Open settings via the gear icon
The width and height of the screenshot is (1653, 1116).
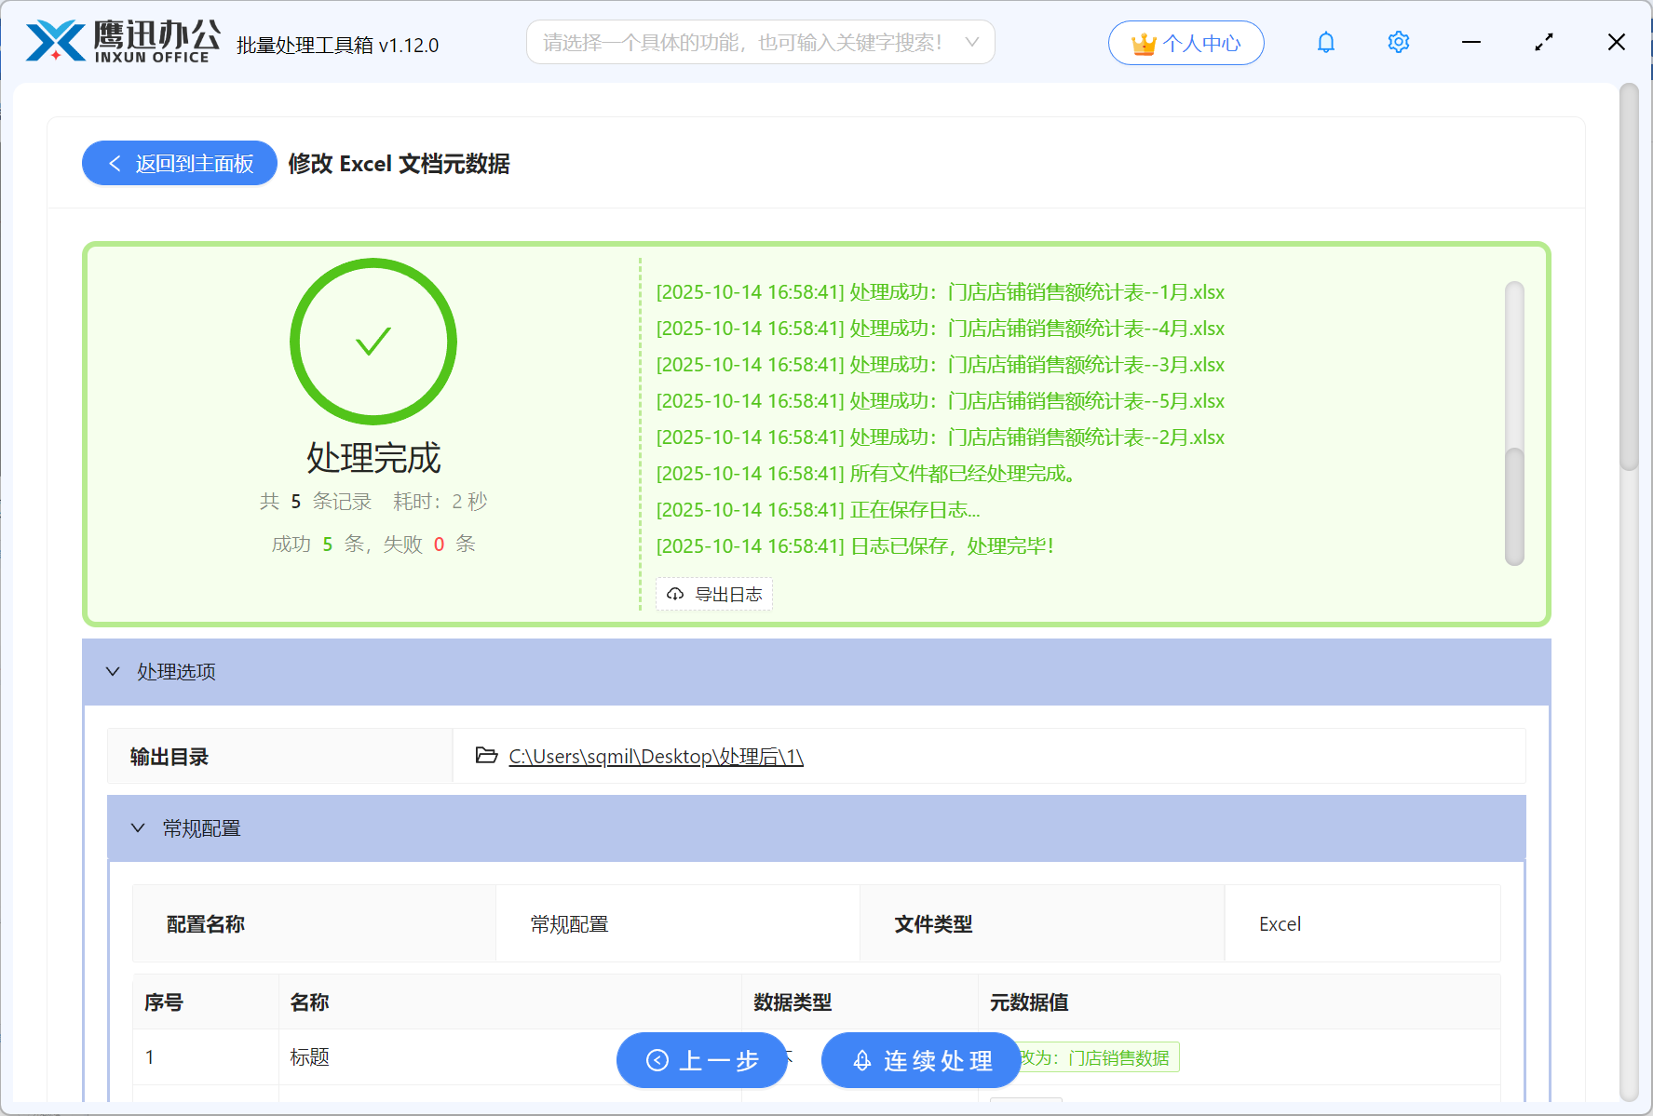(1398, 43)
